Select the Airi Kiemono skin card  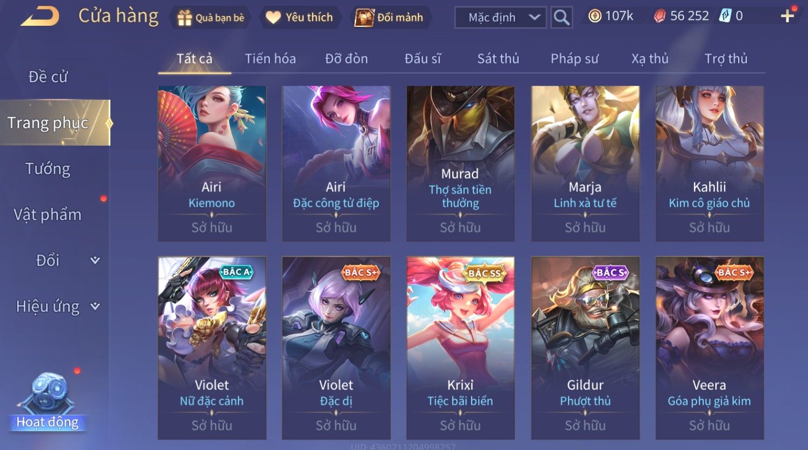click(x=212, y=163)
